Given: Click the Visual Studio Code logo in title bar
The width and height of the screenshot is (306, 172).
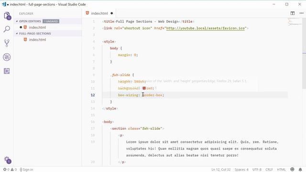Looking at the screenshot, I should [4, 4].
